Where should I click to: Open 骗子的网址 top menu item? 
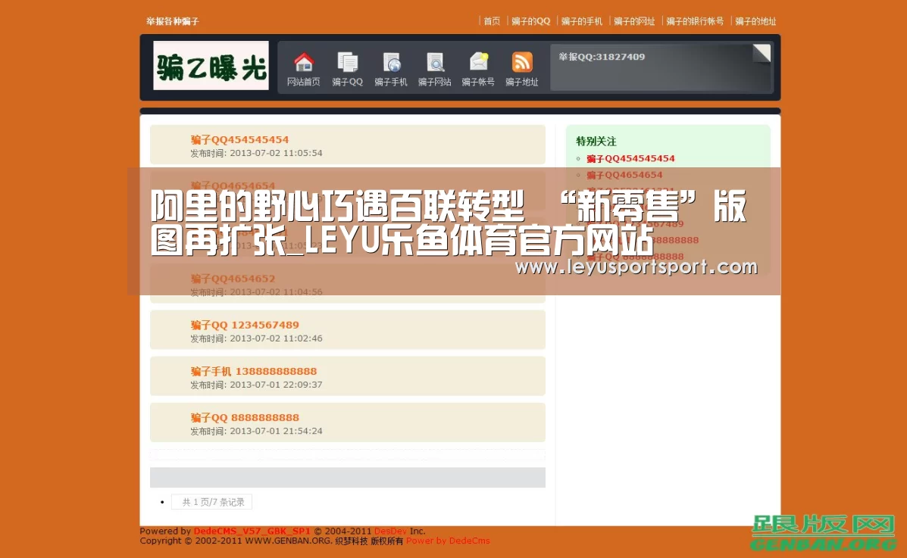(634, 21)
